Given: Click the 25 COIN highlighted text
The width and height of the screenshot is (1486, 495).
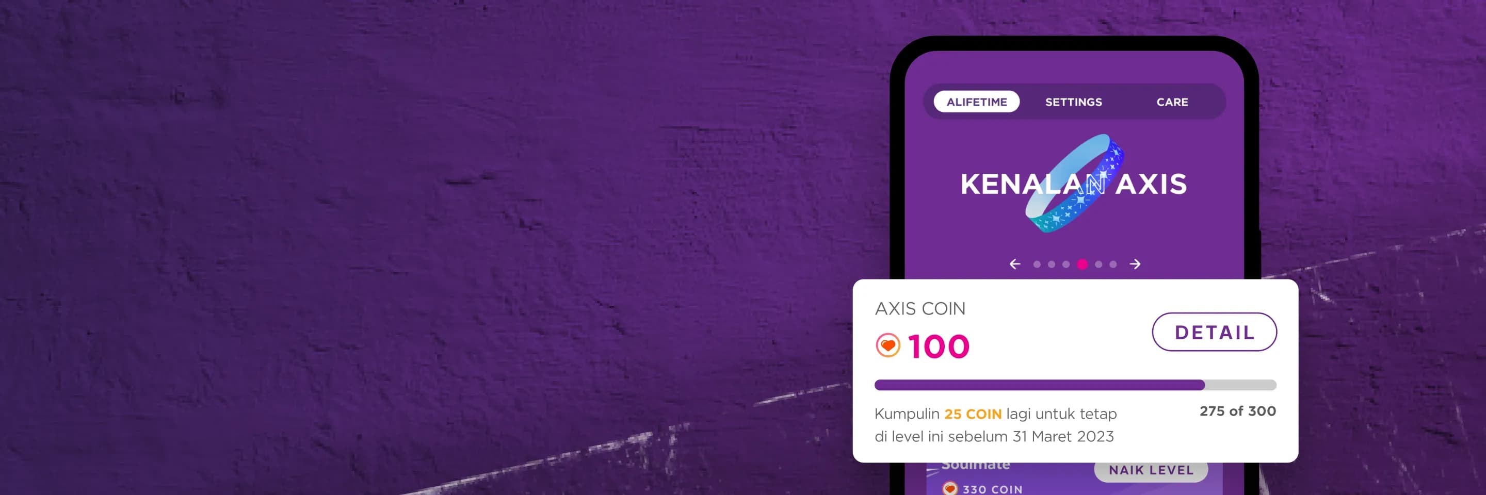Looking at the screenshot, I should pos(973,414).
